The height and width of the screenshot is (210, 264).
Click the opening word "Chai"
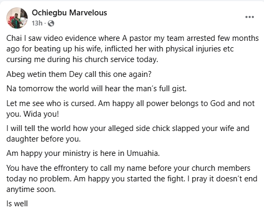pos(14,38)
